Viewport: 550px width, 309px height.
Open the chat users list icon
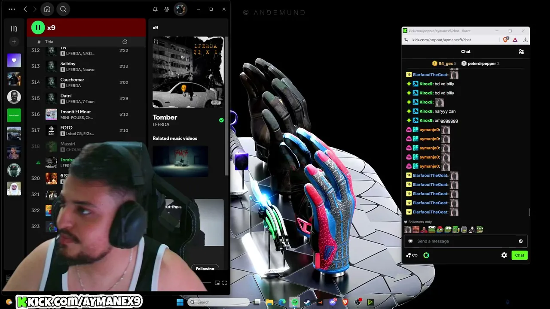click(x=521, y=51)
